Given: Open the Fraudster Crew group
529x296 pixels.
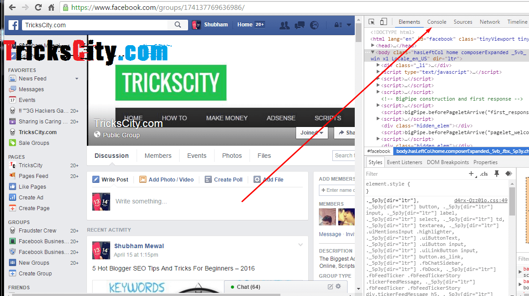Looking at the screenshot, I should click(38, 231).
